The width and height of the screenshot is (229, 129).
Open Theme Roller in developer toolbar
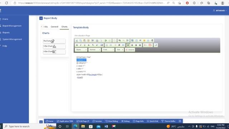coord(169,121)
